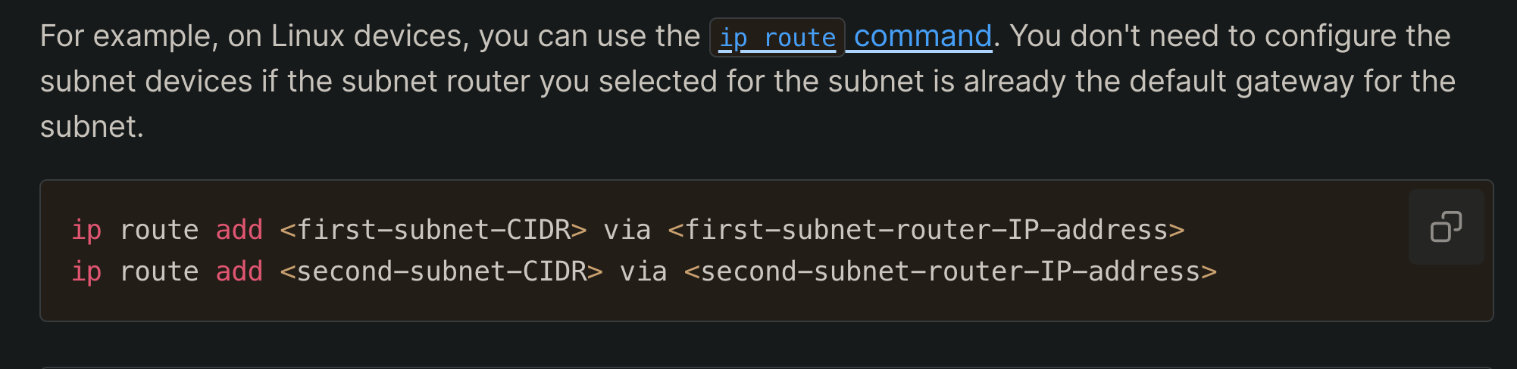Click "add" in the second code line

(239, 271)
